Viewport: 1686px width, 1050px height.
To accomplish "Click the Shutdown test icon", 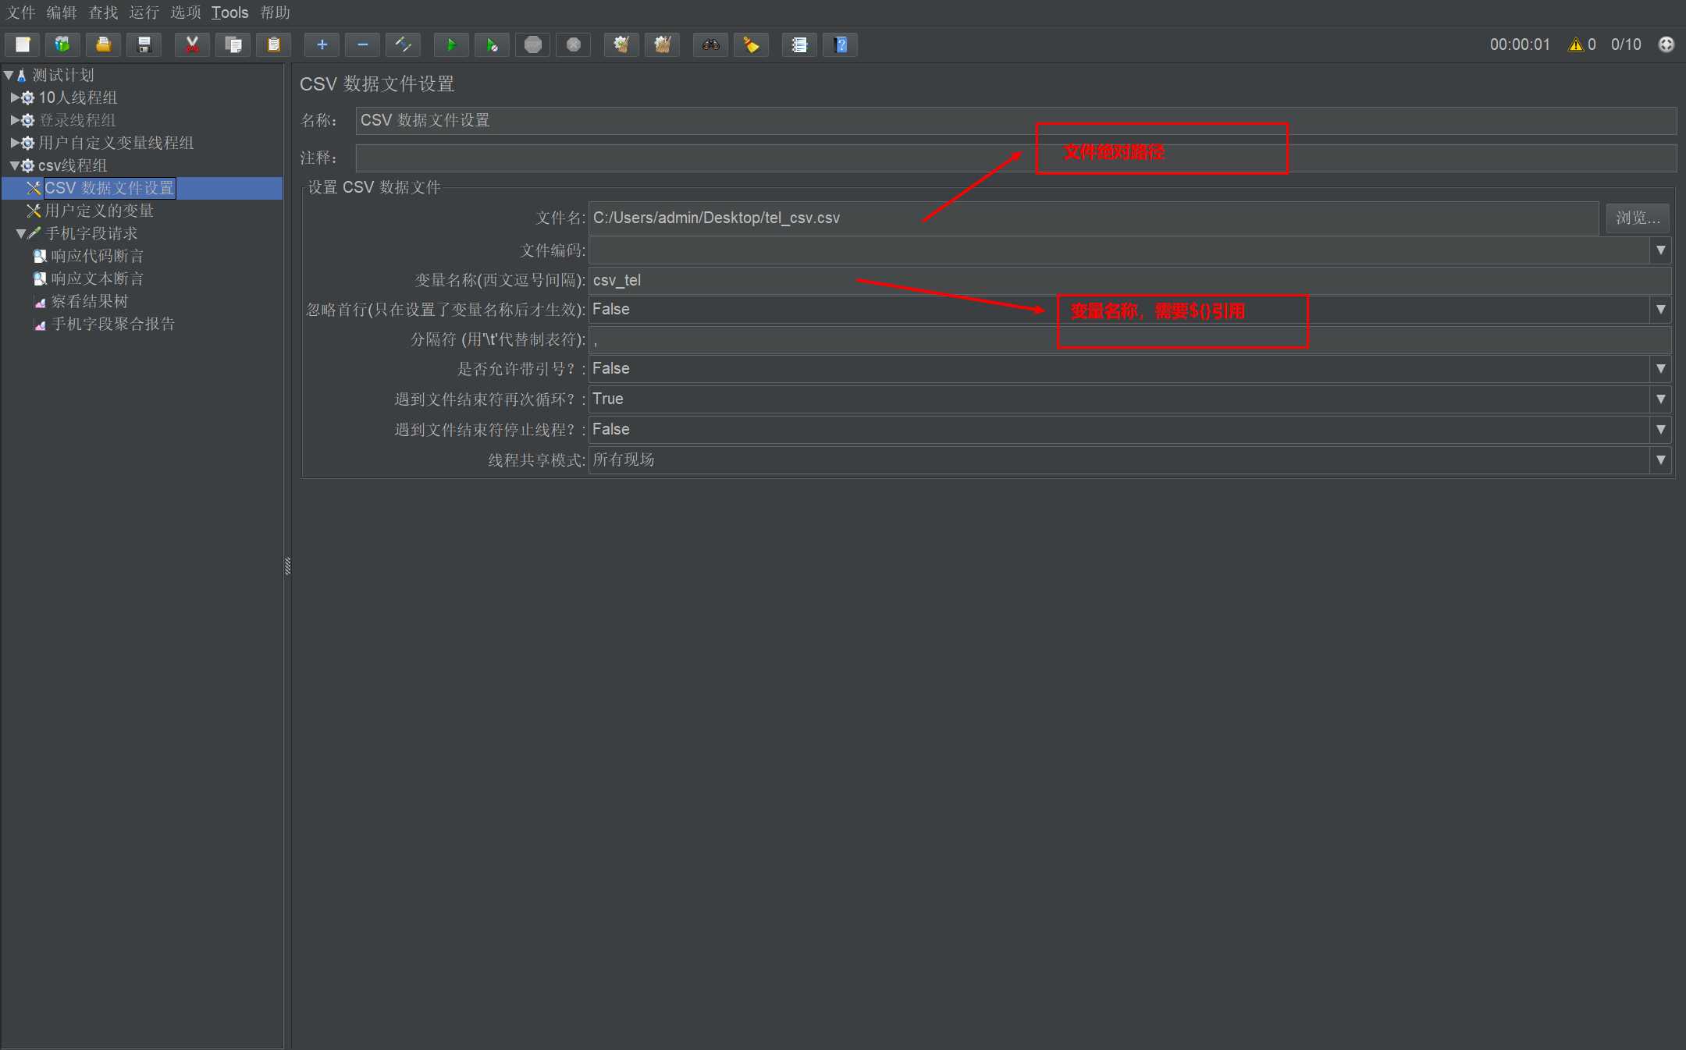I will [573, 44].
